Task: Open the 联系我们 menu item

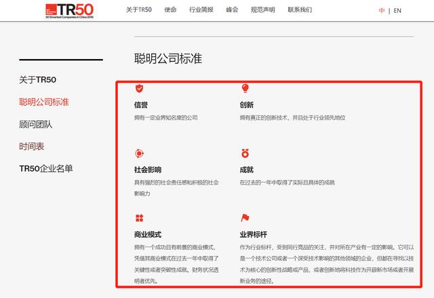Action: (300, 10)
